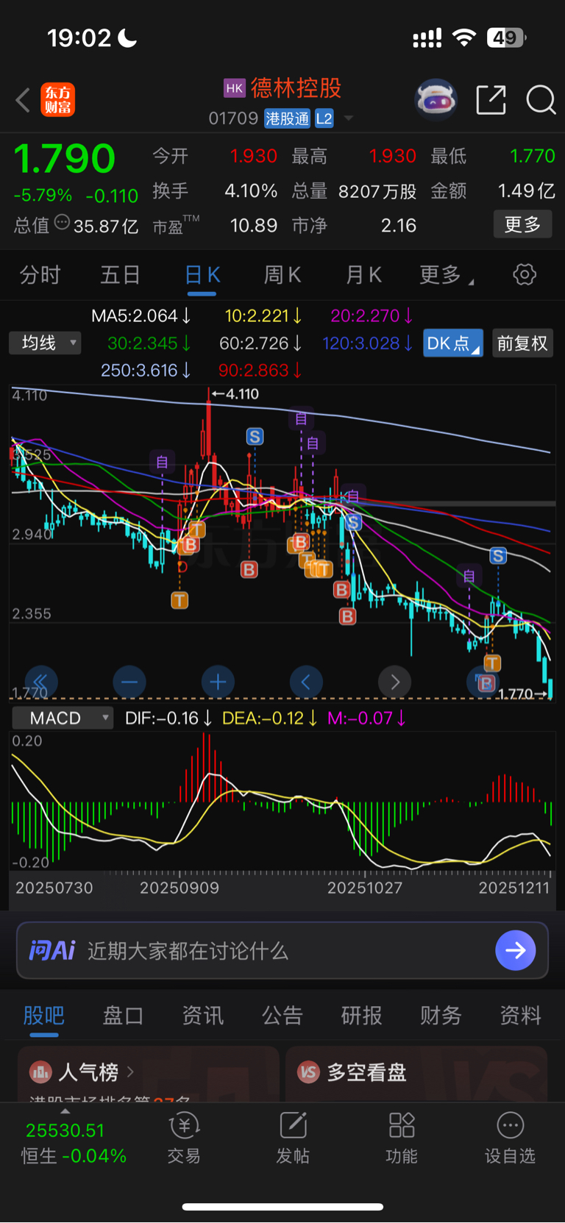Select the 日K chart tab
Image resolution: width=565 pixels, height=1223 pixels.
pyautogui.click(x=202, y=275)
